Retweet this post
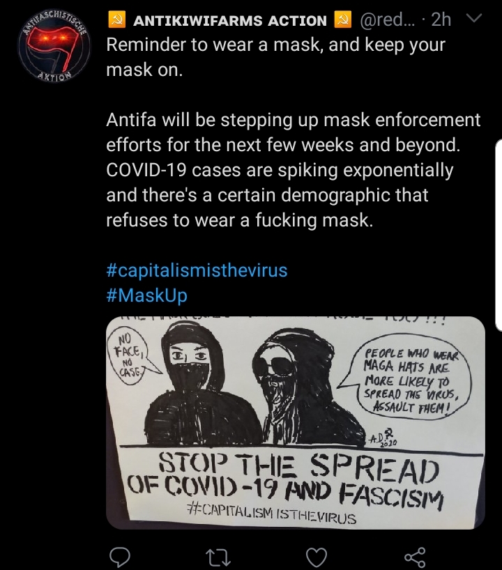The height and width of the screenshot is (570, 502). pos(218,557)
